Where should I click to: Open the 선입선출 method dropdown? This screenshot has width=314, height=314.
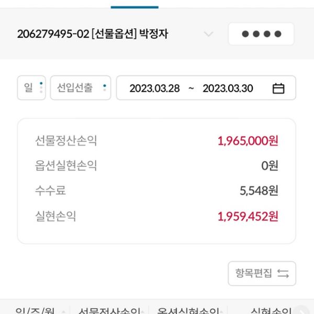[80, 88]
